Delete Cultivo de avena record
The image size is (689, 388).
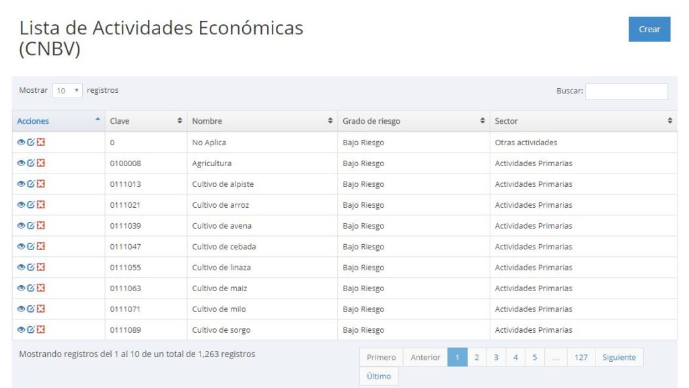(41, 225)
